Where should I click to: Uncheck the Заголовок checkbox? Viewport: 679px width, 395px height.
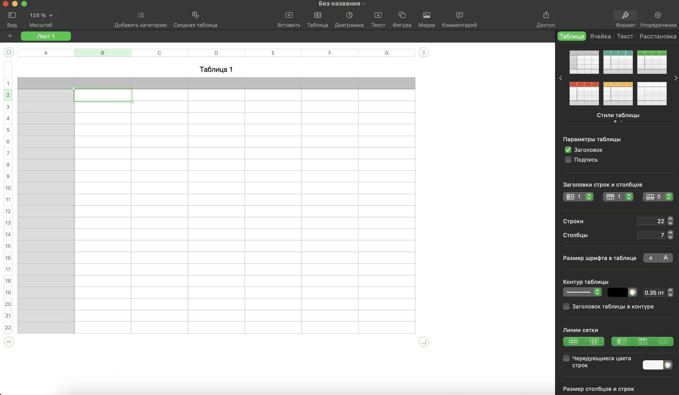click(x=568, y=150)
